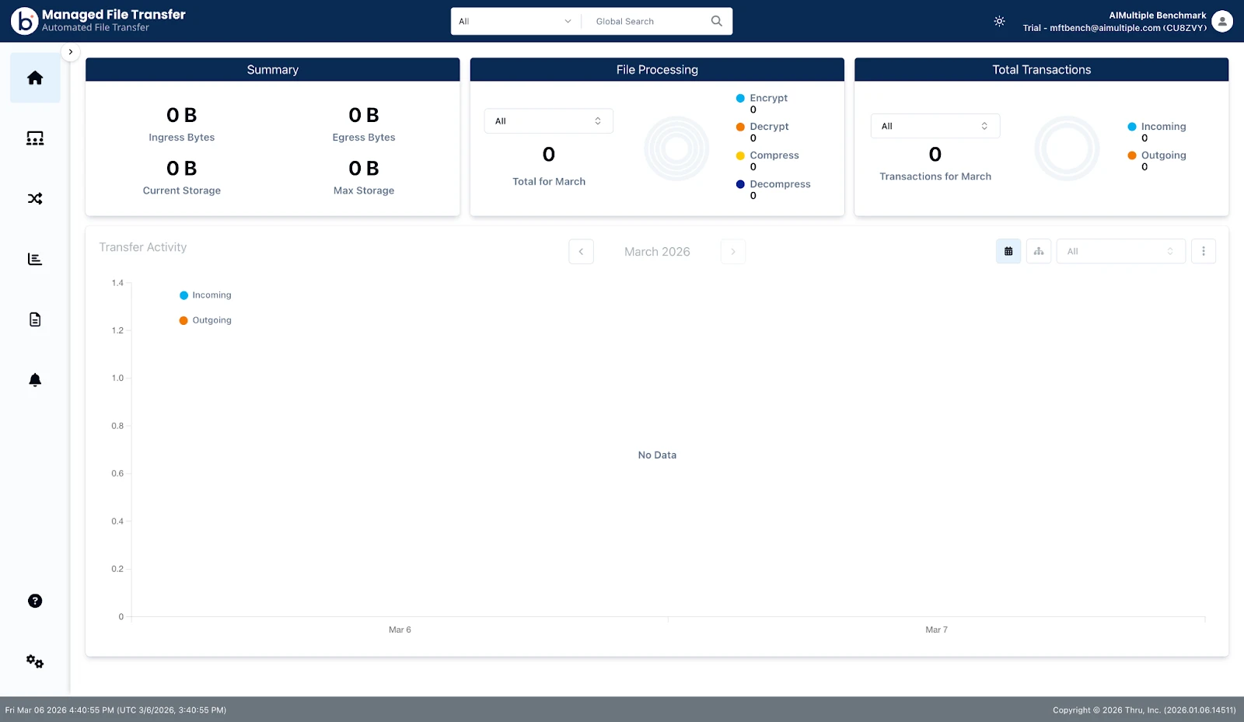Open Transfer Activity All filter dropdown

click(x=1121, y=251)
